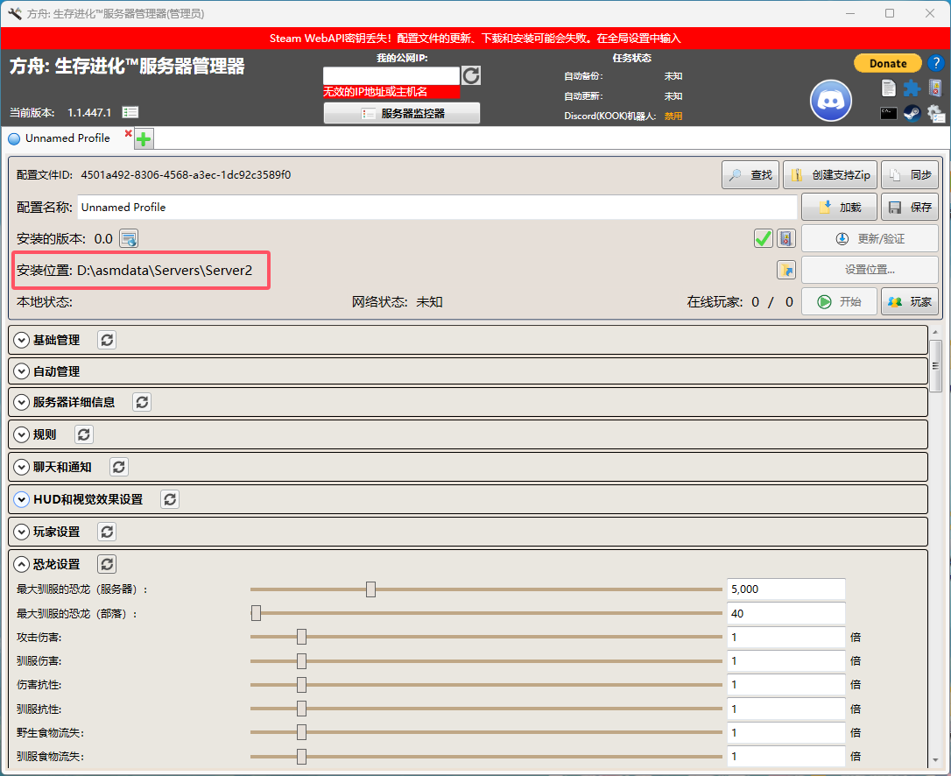Add a new profile tab with green plus

144,139
